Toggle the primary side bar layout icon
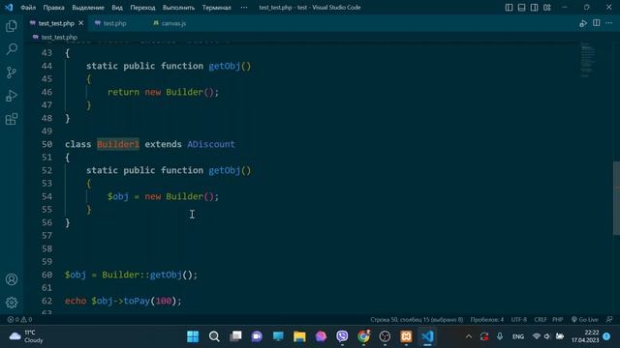 click(509, 8)
